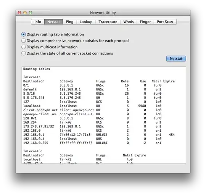Run the Netstat button
Screen dimensions: 206x195
(176, 59)
